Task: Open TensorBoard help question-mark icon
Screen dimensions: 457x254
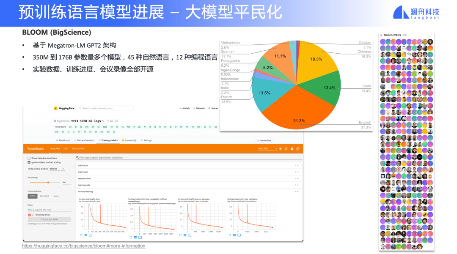Action: (x=298, y=149)
